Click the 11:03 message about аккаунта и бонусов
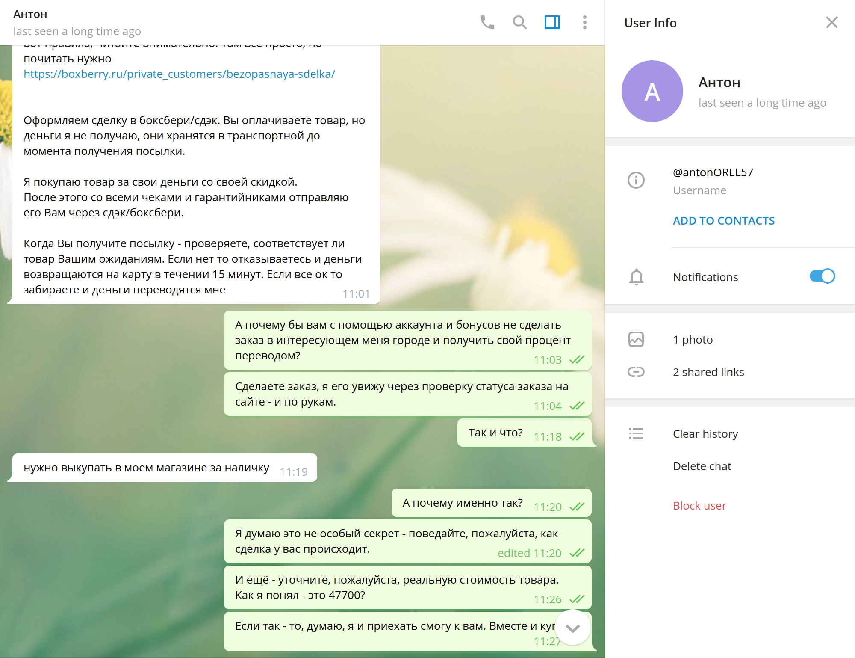 pos(408,340)
